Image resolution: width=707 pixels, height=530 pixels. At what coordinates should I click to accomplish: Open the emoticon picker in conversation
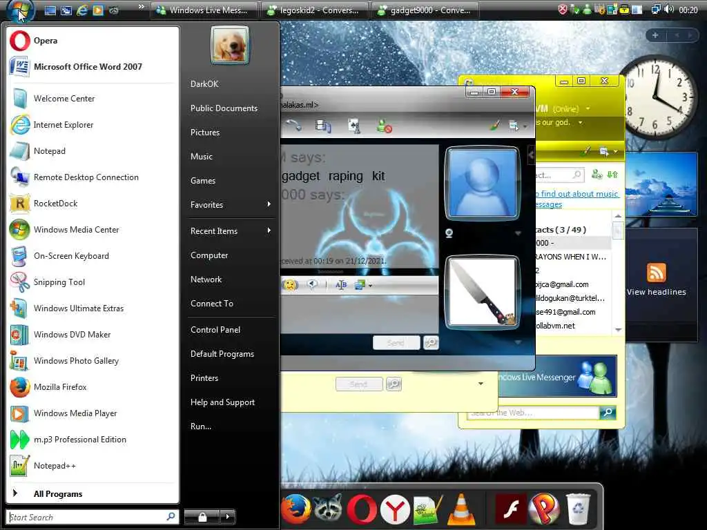point(290,285)
